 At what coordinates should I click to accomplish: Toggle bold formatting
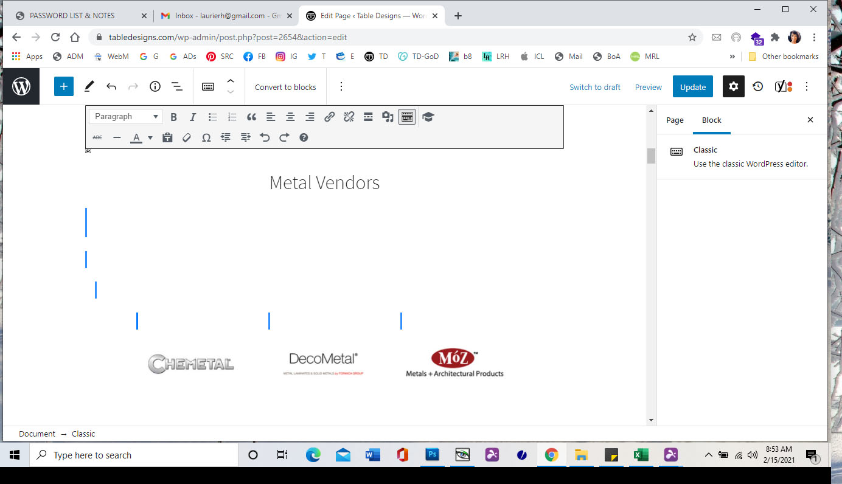[x=173, y=117]
